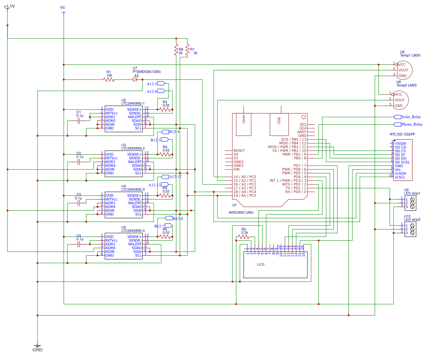Click resistor R1 10k symbol
The image size is (427, 356).
(x=109, y=80)
